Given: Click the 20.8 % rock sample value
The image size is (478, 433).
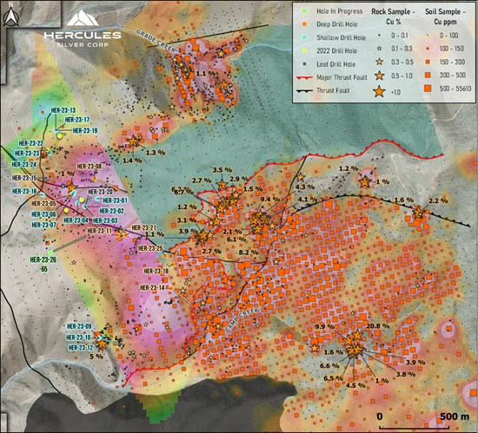Looking at the screenshot, I should pos(378,326).
